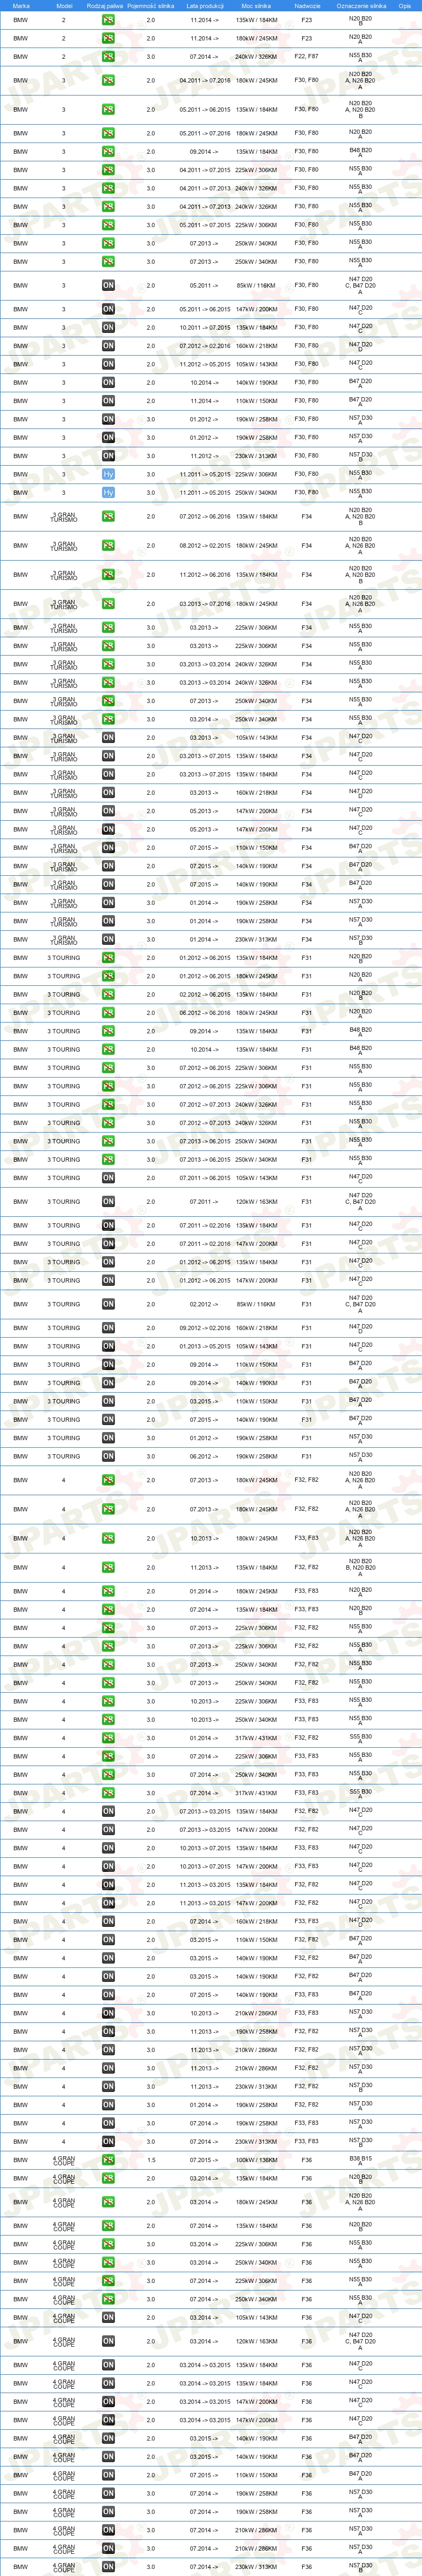This screenshot has height=2576, width=422.
Task: Click the Lata produkcji column header
Action: click(204, 6)
